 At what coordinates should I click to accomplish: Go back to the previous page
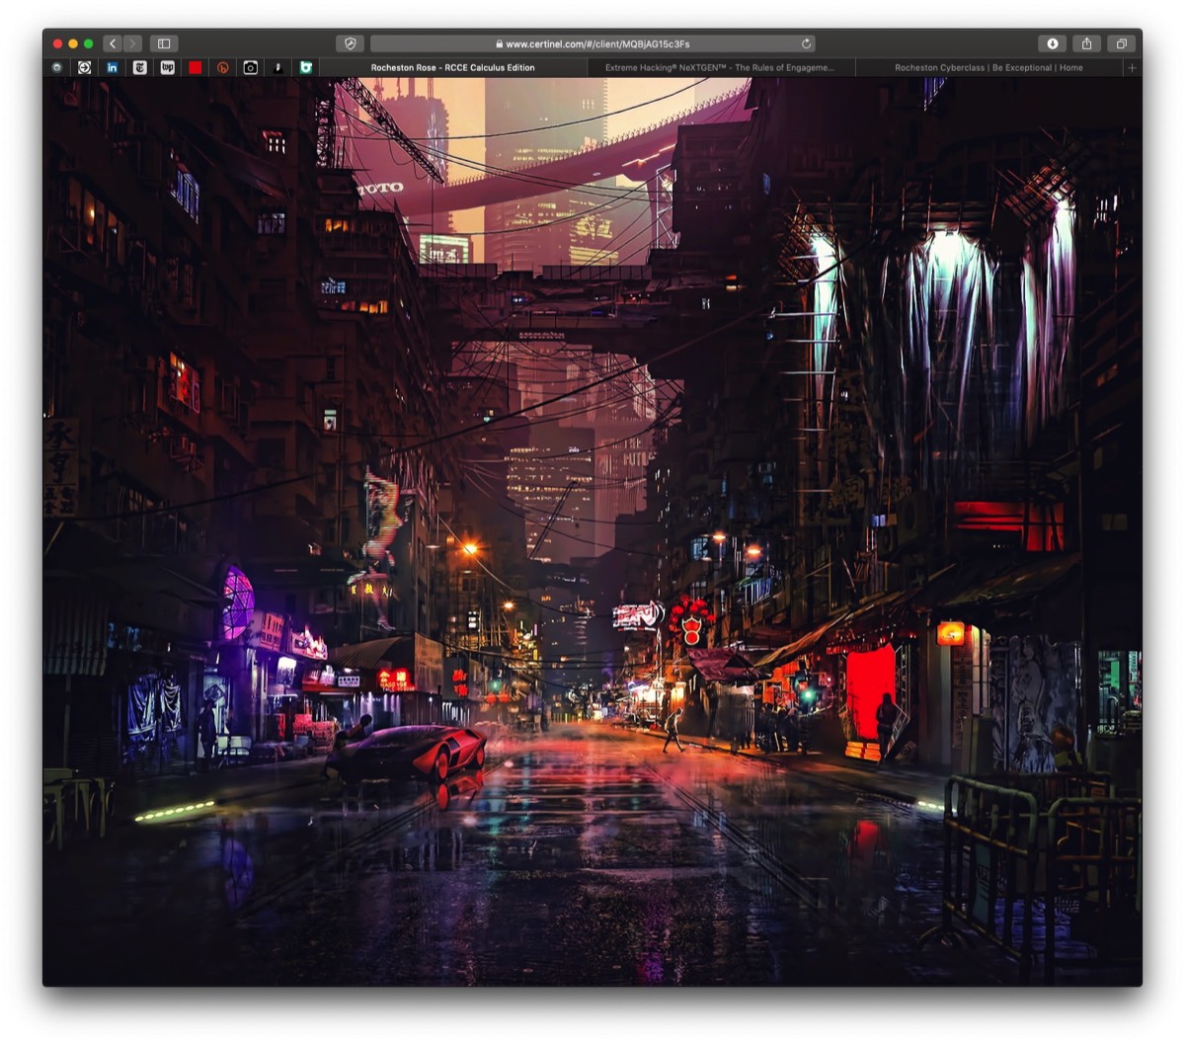(113, 43)
